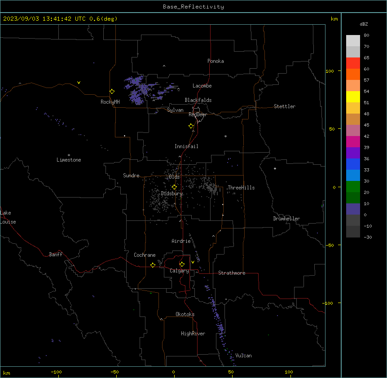Click the Ponoka town label

click(215, 61)
